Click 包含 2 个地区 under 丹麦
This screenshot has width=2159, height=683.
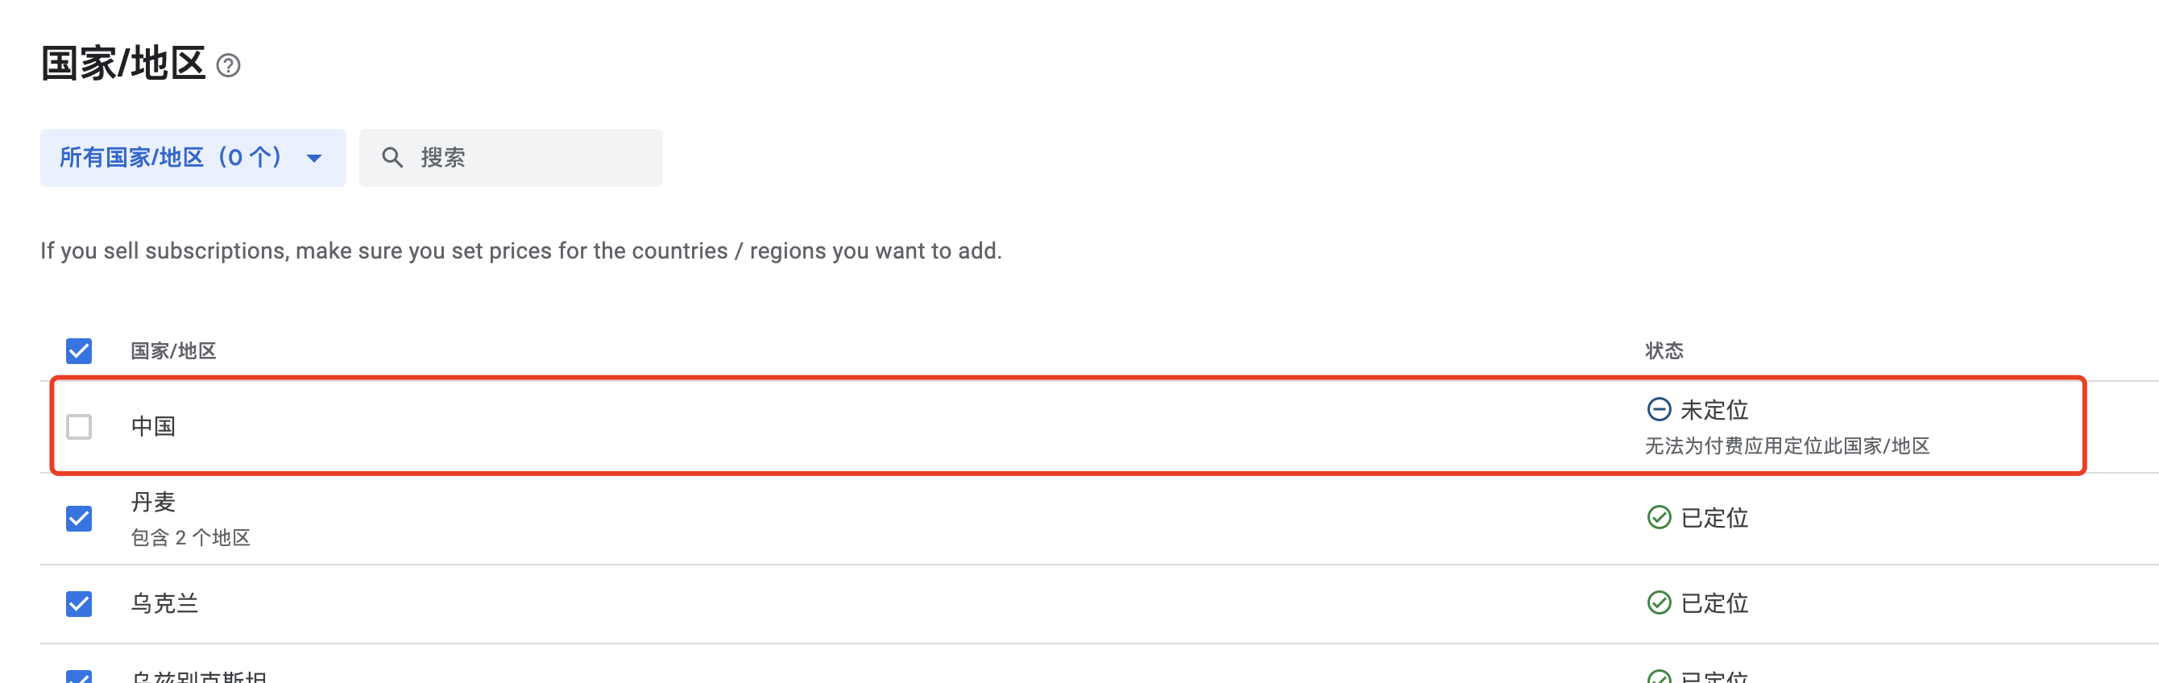pos(190,538)
